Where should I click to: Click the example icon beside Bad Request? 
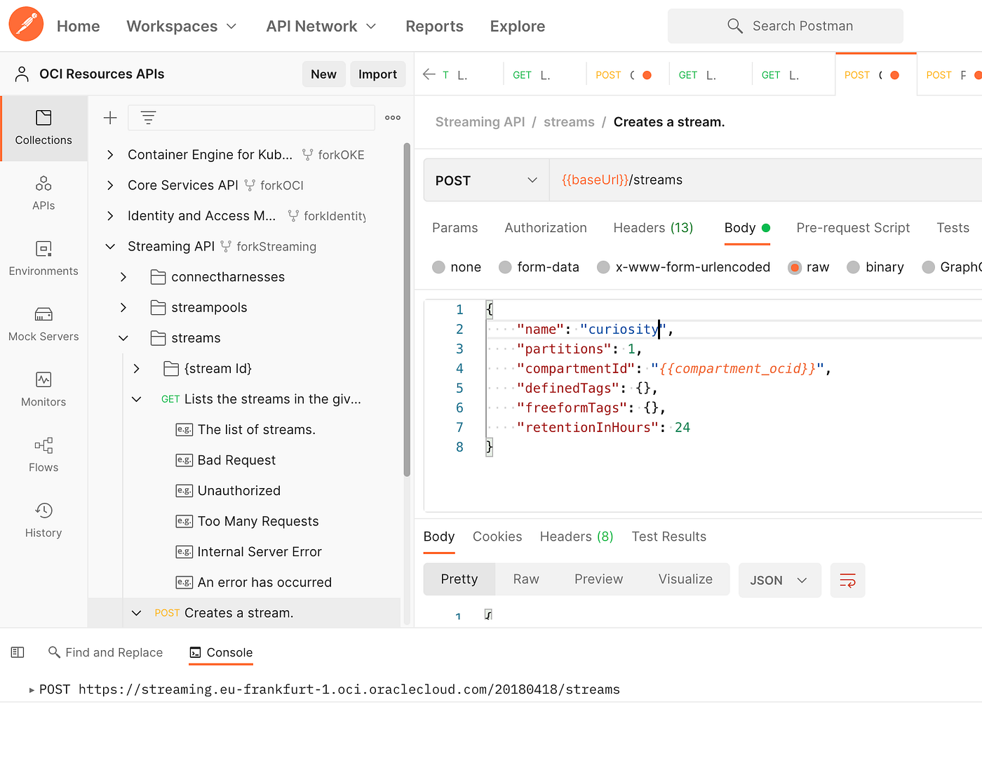click(184, 460)
